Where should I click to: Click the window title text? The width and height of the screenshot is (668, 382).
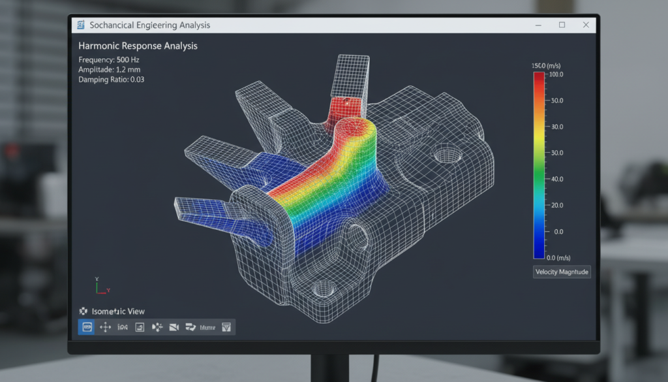tap(149, 25)
